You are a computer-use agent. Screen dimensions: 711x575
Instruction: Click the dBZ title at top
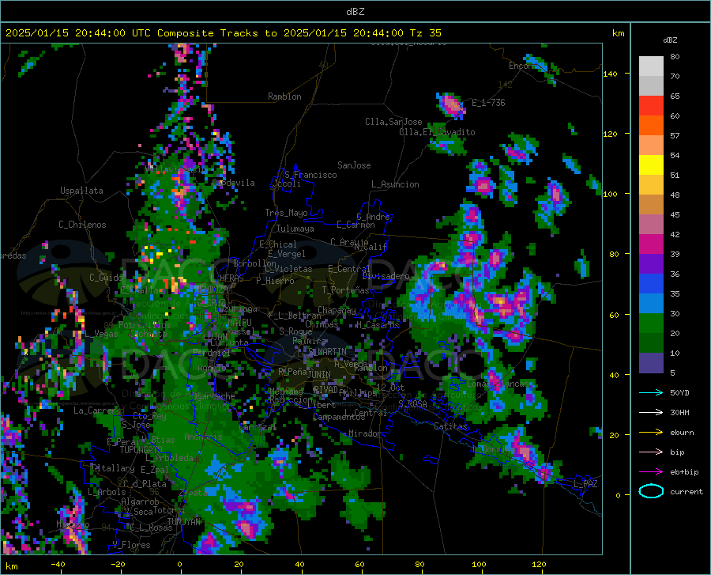pos(355,12)
